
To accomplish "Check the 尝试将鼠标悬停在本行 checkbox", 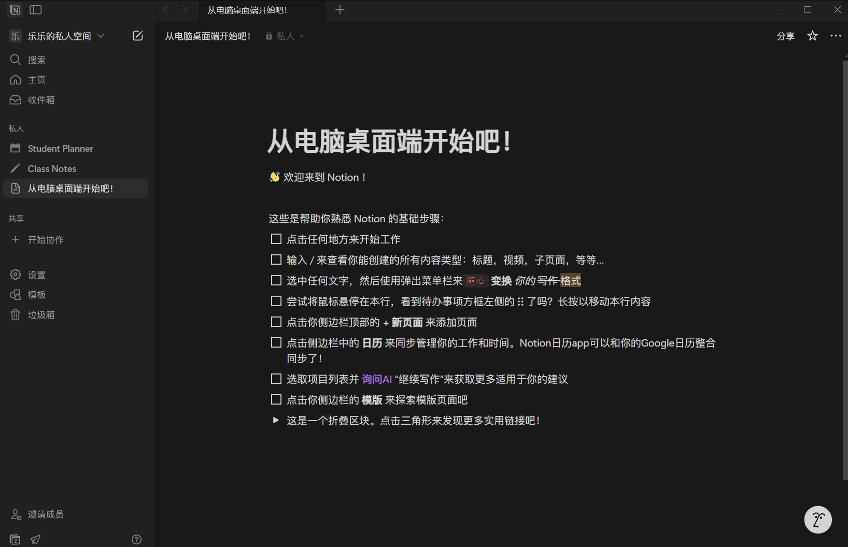I will (276, 301).
